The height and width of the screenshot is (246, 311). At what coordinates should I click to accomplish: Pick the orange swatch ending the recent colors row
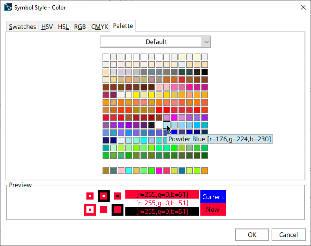click(205, 171)
